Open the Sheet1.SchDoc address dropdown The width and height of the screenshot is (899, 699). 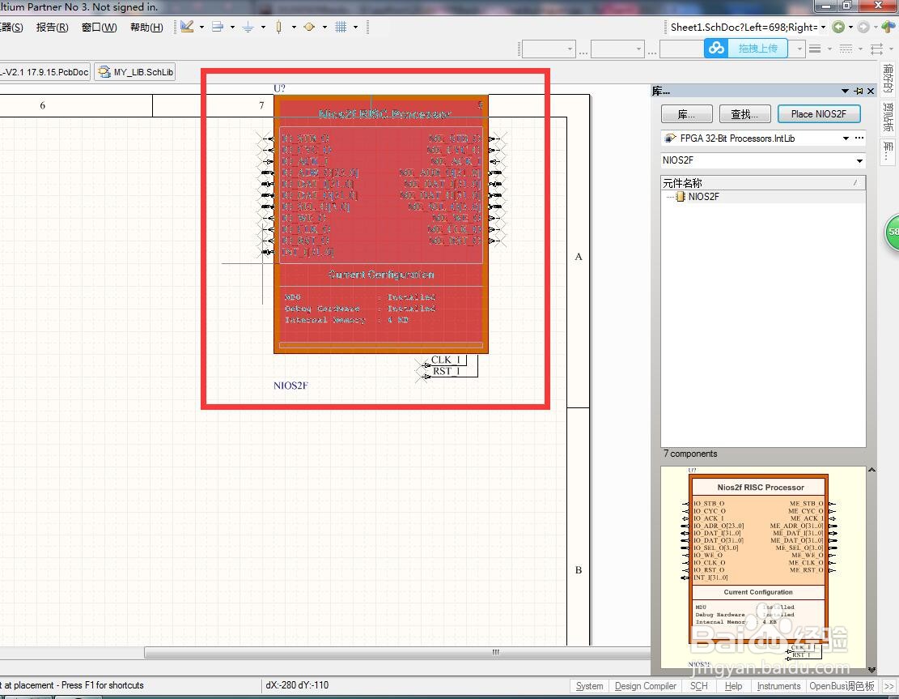pos(823,27)
